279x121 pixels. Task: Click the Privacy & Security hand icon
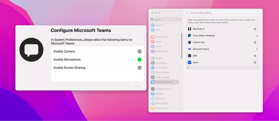pos(153,82)
